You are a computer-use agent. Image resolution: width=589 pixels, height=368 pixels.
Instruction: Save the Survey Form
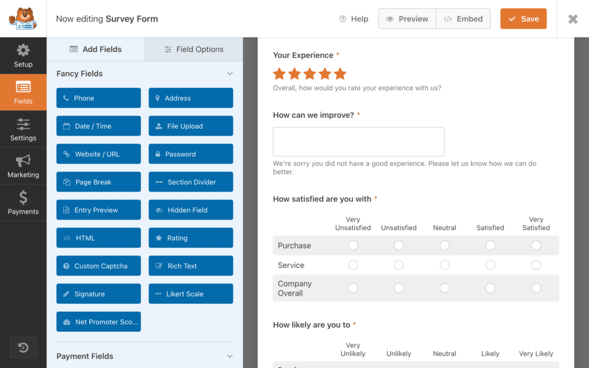(x=523, y=18)
